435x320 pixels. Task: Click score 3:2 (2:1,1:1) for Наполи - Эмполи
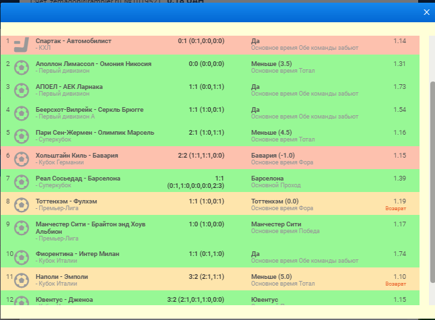[207, 277]
